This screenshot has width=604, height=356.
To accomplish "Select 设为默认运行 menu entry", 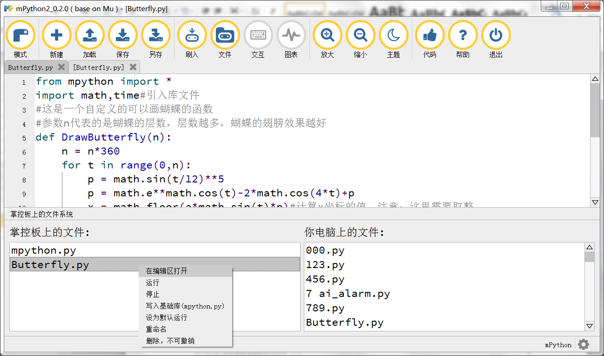I will click(x=185, y=317).
